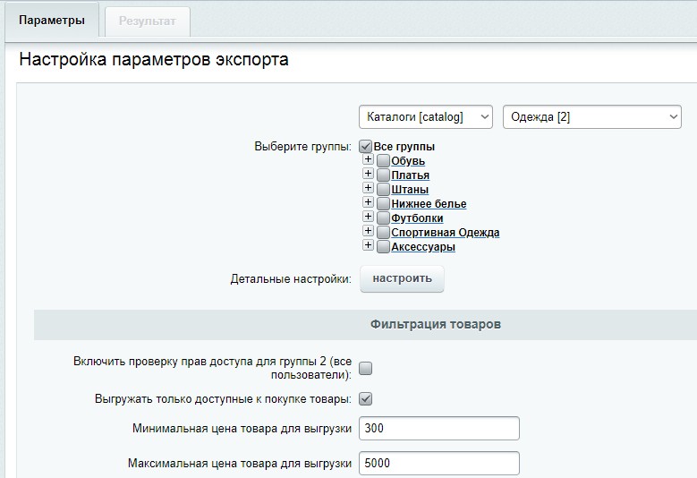Open the Каталоги [catalog] dropdown

426,117
